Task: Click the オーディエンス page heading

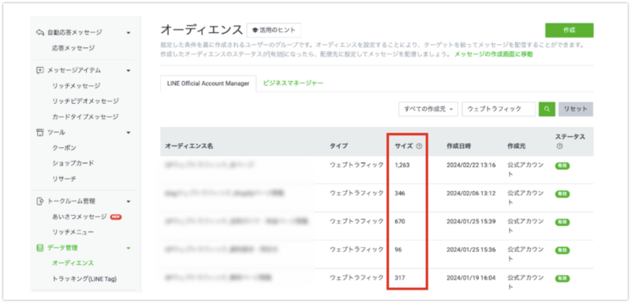Action: pos(202,30)
